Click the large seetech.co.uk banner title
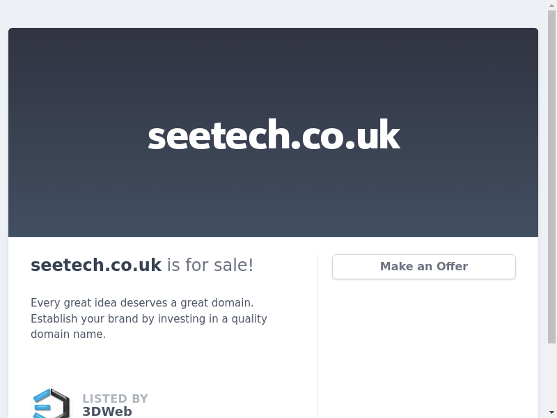Viewport: 557px width, 418px height. [x=274, y=135]
